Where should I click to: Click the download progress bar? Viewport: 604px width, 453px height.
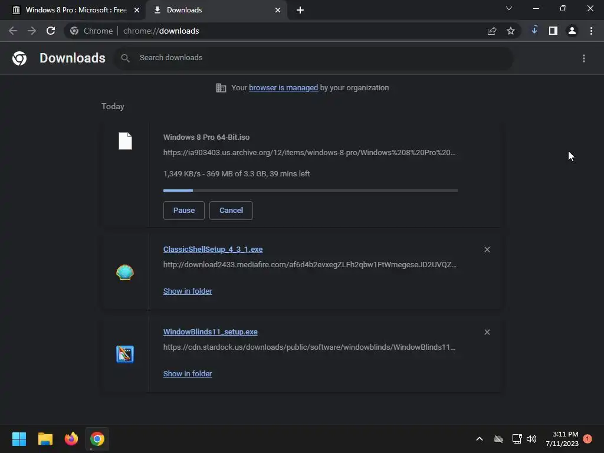(x=310, y=191)
